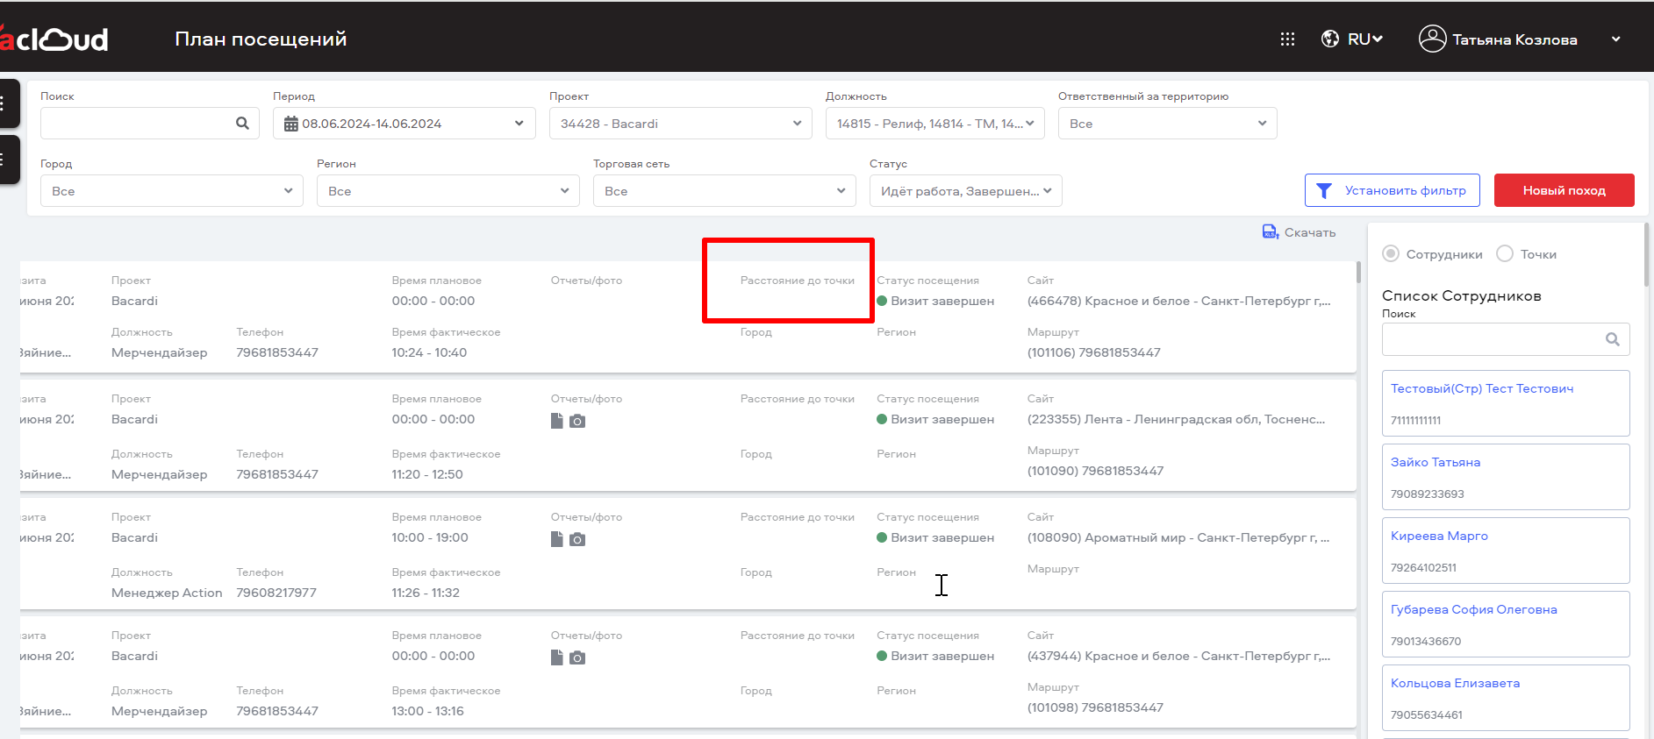Viewport: 1654px width, 739px height.
Task: Click the Скачать link
Action: [1310, 232]
